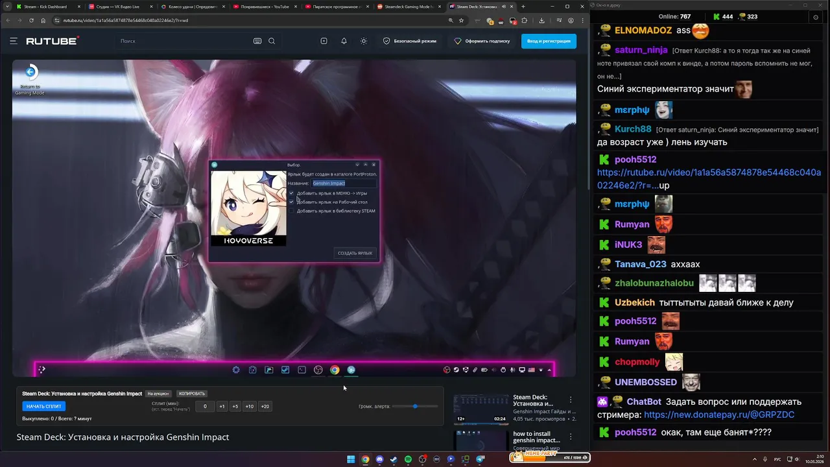This screenshot has width=830, height=467.
Task: Toggle Добавить ярлык в МЕНЮ -> Игры checkbox
Action: pyautogui.click(x=291, y=193)
